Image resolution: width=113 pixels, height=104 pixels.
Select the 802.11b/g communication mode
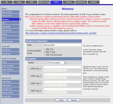click(x=45, y=52)
